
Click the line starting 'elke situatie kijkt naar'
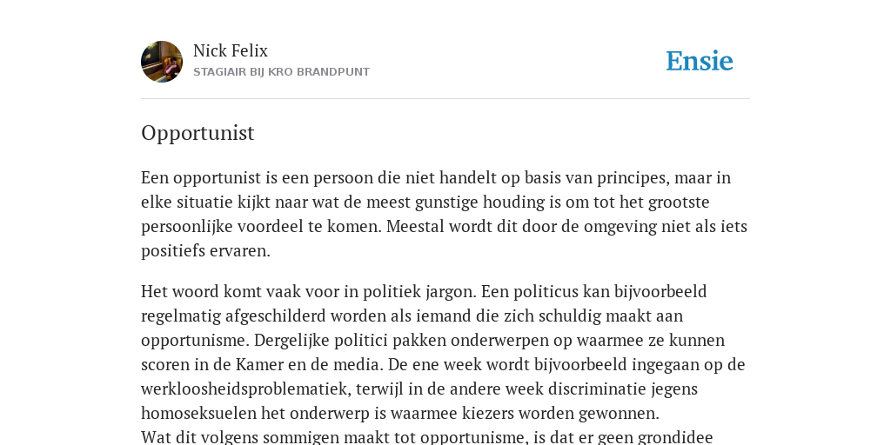click(425, 202)
